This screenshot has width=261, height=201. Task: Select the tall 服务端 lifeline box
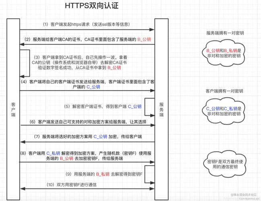tap(161, 109)
